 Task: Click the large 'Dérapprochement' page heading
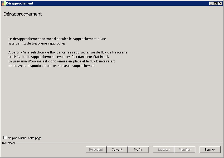[x=23, y=14]
